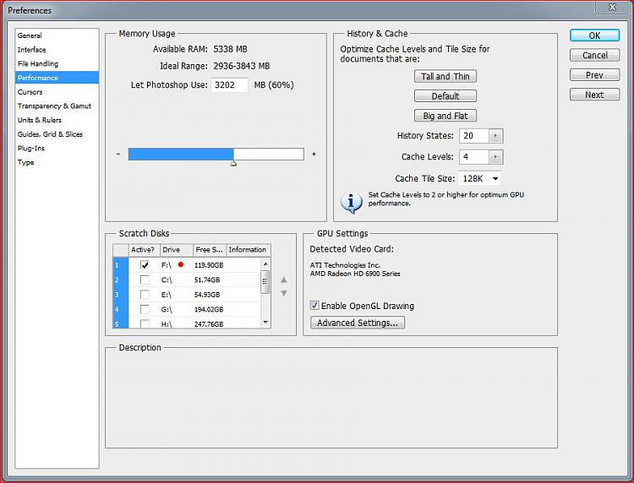Select scratch disk row number 4

click(x=121, y=309)
